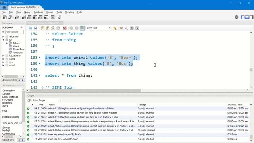Stop query execution icon
254x143 pixels.
pyautogui.click(x=58, y=28)
